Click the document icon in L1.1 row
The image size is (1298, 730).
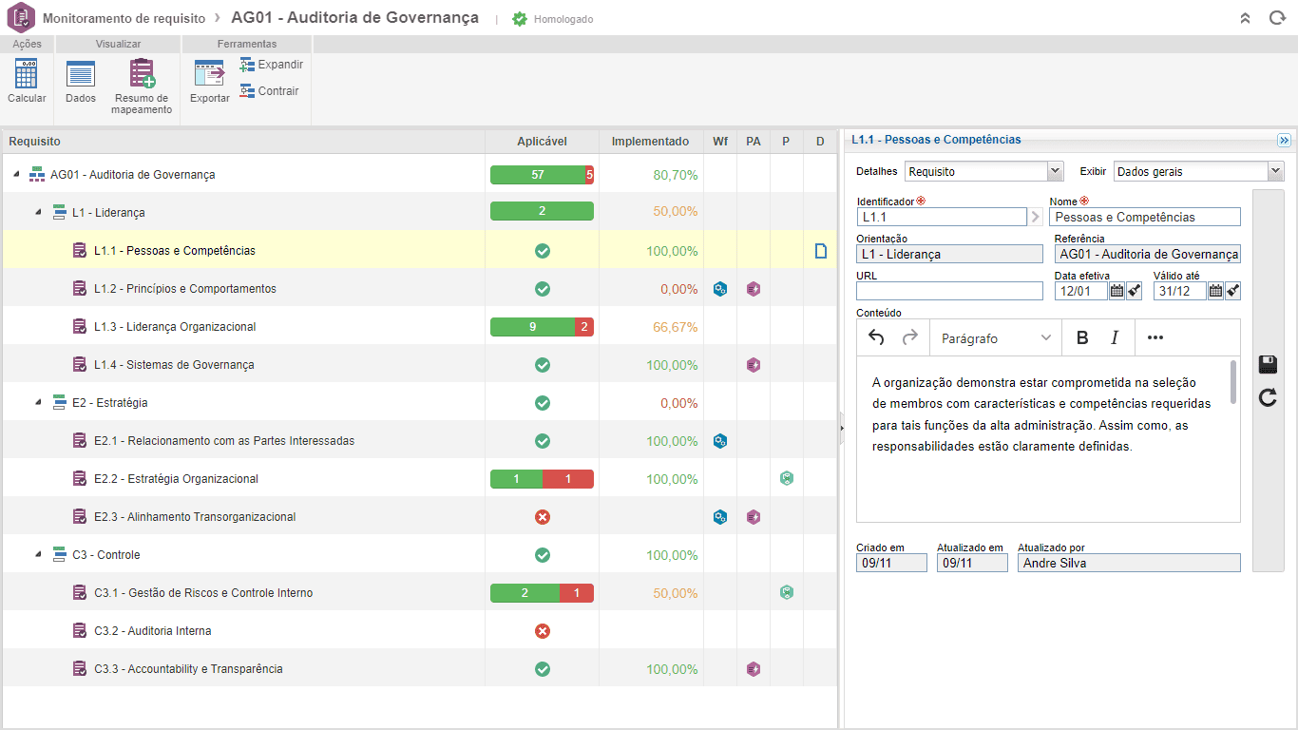820,251
